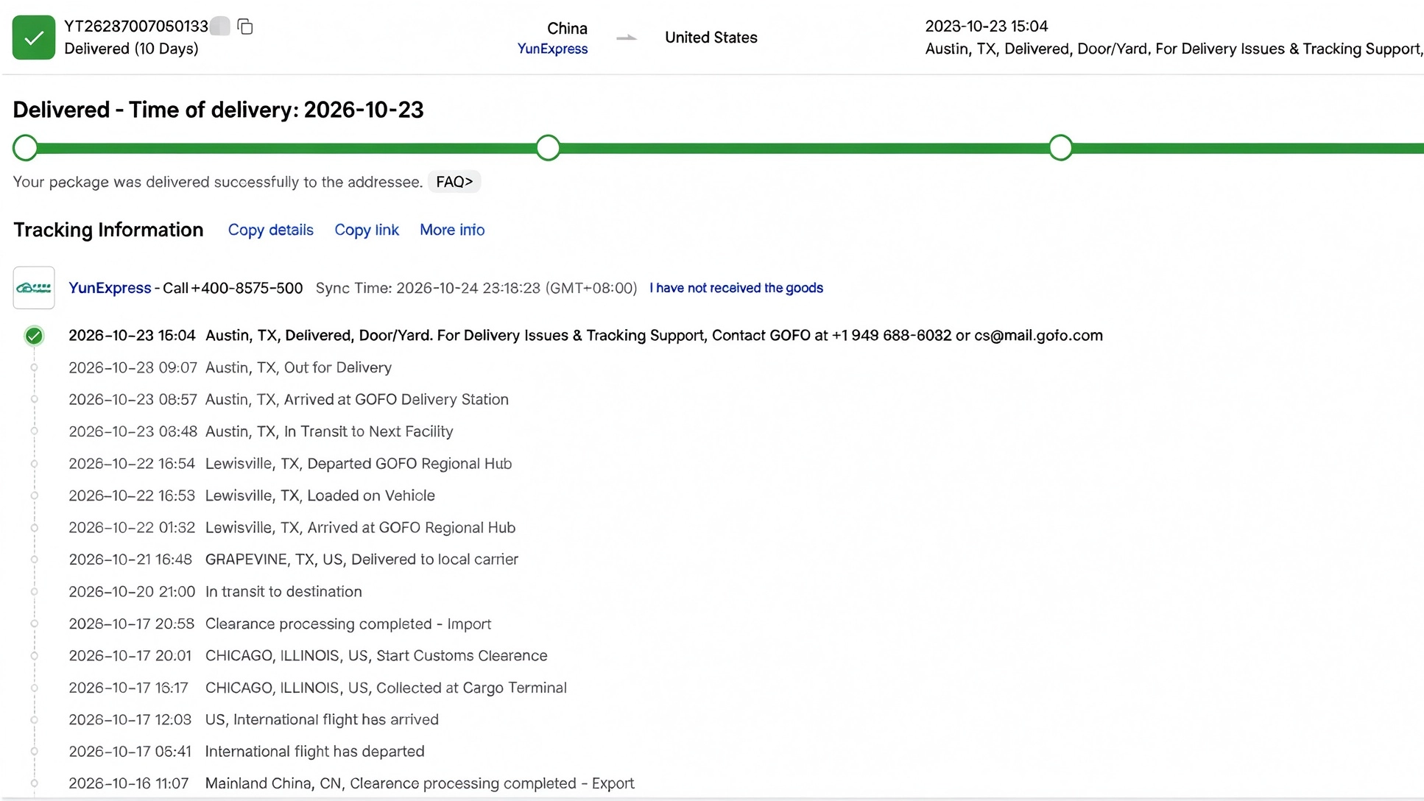
Task: Click 'International flight has departed' entry
Action: [x=314, y=752]
